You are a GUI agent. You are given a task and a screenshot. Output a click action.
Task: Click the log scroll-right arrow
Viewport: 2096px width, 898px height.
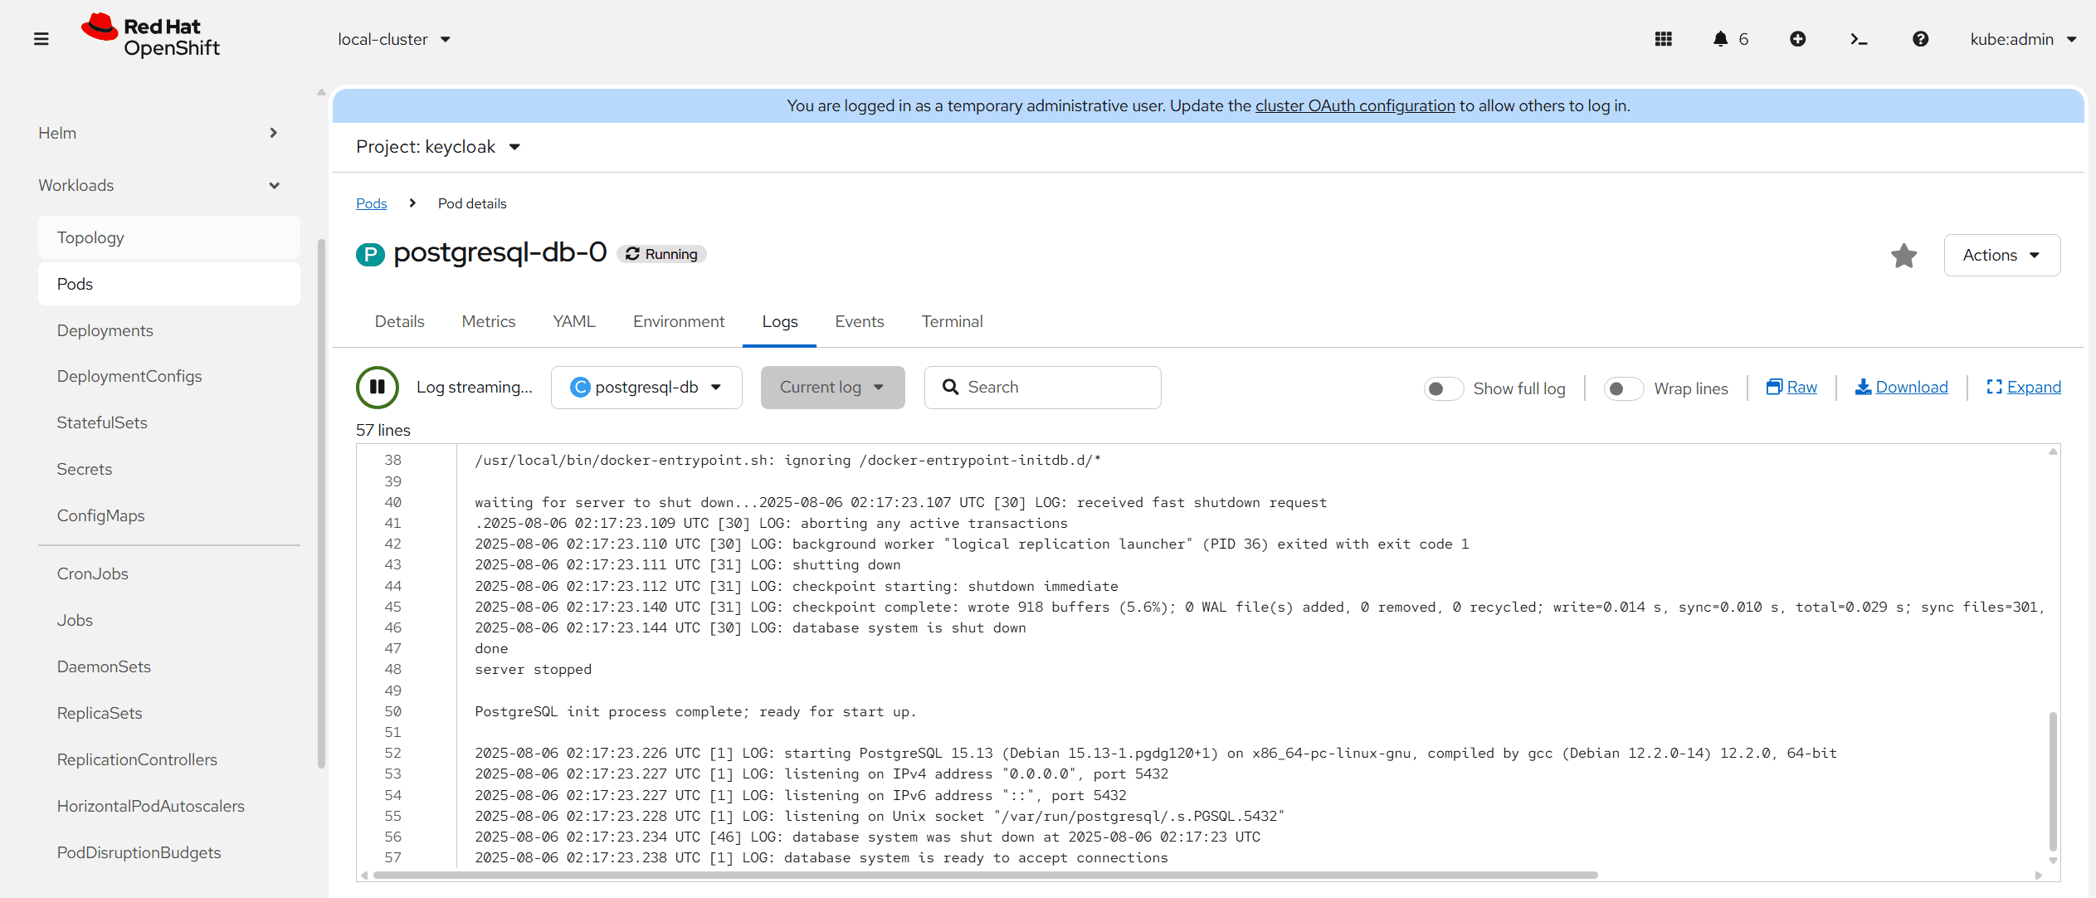point(2038,875)
